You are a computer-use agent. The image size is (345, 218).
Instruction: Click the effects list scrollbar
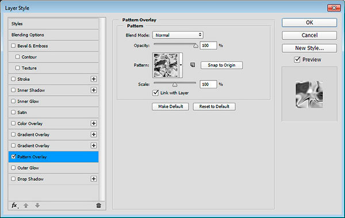102,108
